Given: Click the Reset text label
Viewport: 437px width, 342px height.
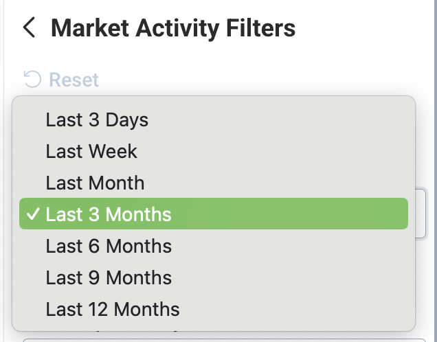Looking at the screenshot, I should pyautogui.click(x=74, y=80).
